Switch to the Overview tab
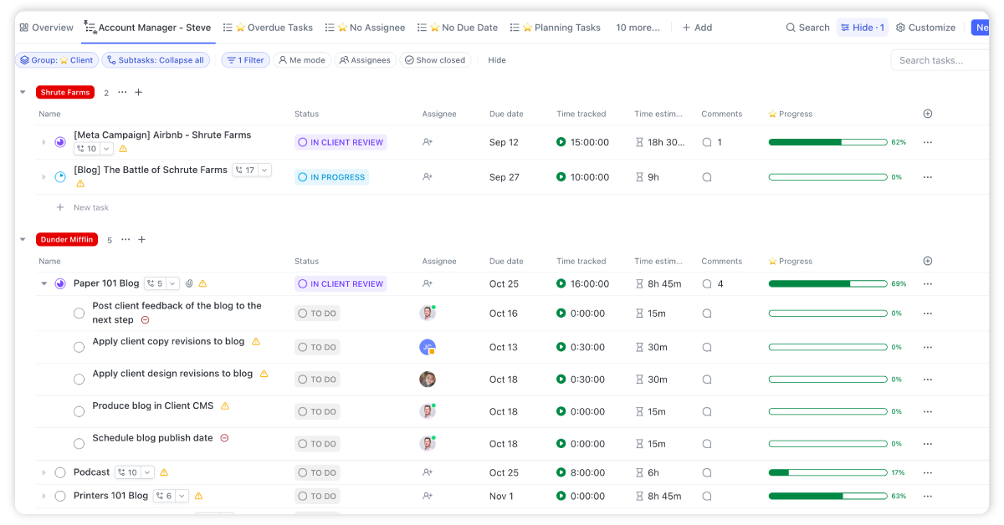Image resolution: width=1004 pixels, height=525 pixels. (47, 27)
